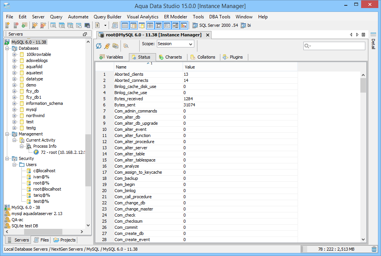
Task: Click the table-with-green-dot toolbar icon
Action: (24, 25)
